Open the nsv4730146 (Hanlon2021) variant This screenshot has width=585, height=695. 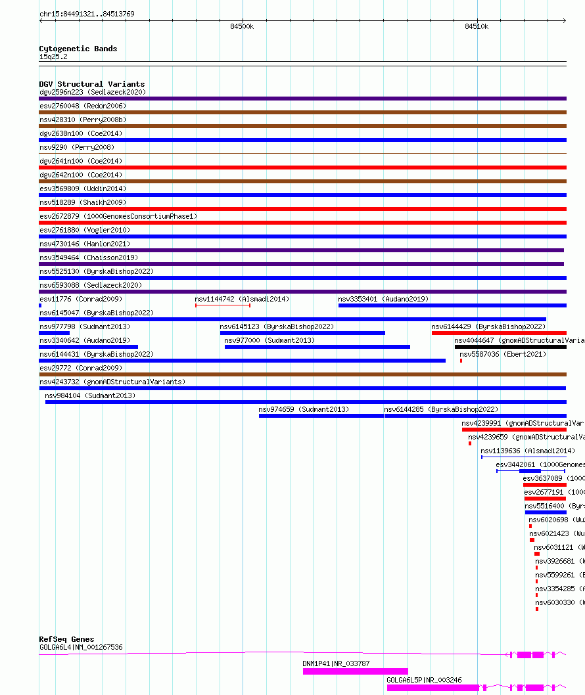pyautogui.click(x=85, y=243)
